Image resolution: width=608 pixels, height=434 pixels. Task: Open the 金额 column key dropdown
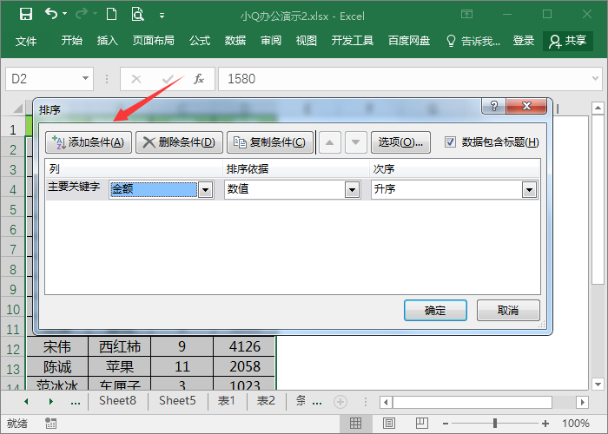[206, 190]
